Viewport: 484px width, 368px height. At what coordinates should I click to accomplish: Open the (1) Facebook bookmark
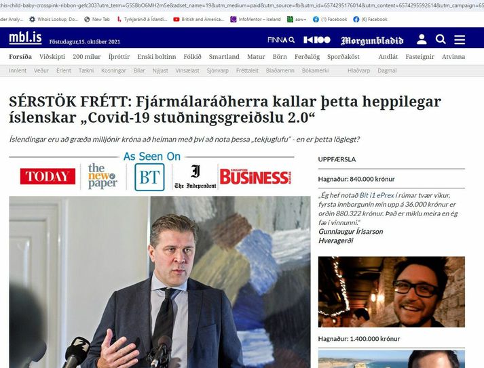pyautogui.click(x=330, y=20)
